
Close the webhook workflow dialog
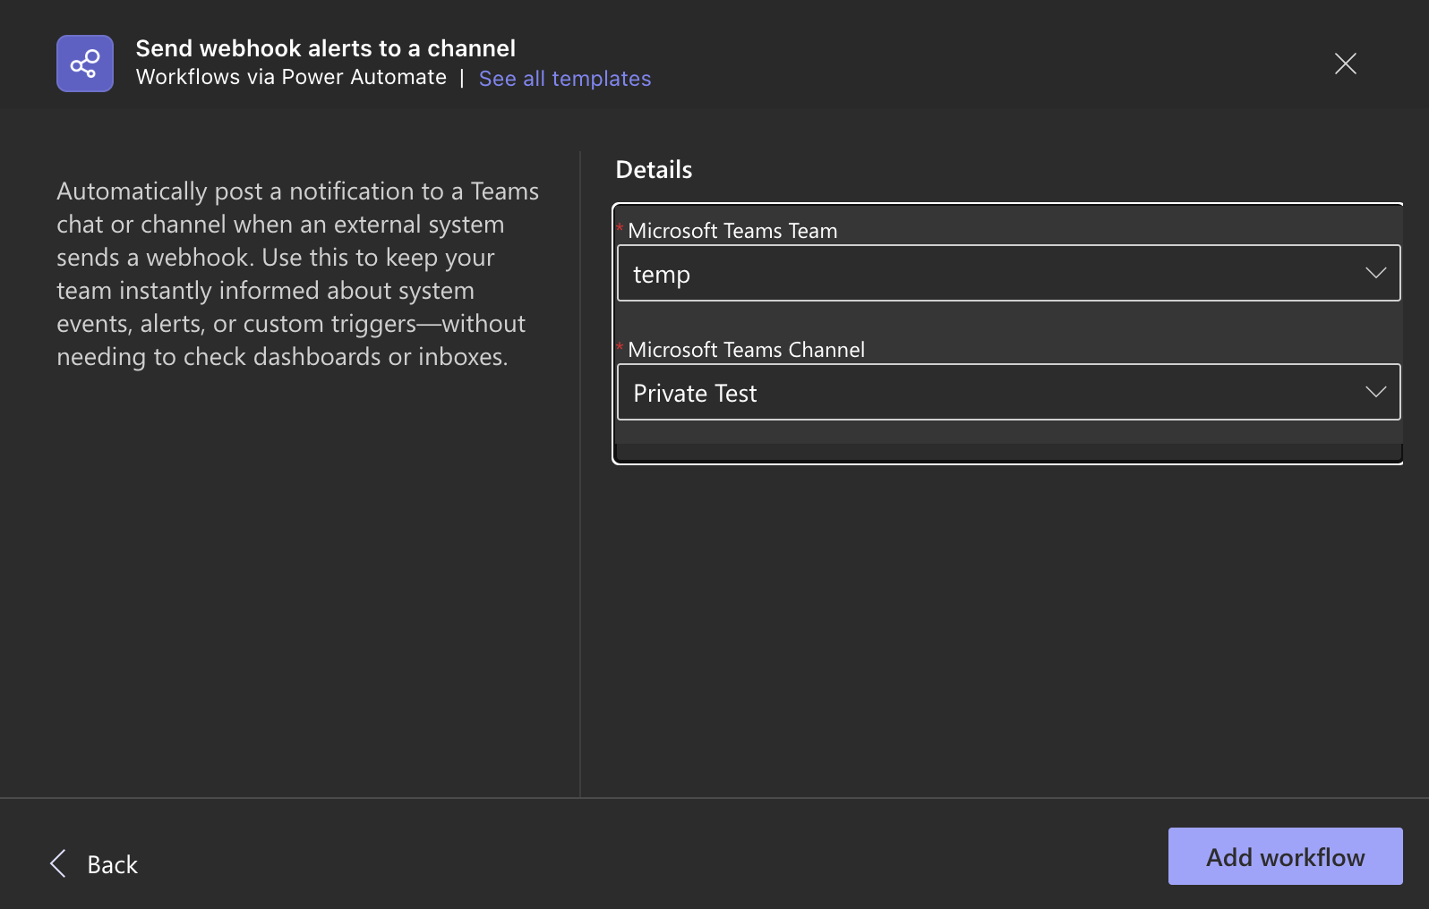click(x=1345, y=64)
